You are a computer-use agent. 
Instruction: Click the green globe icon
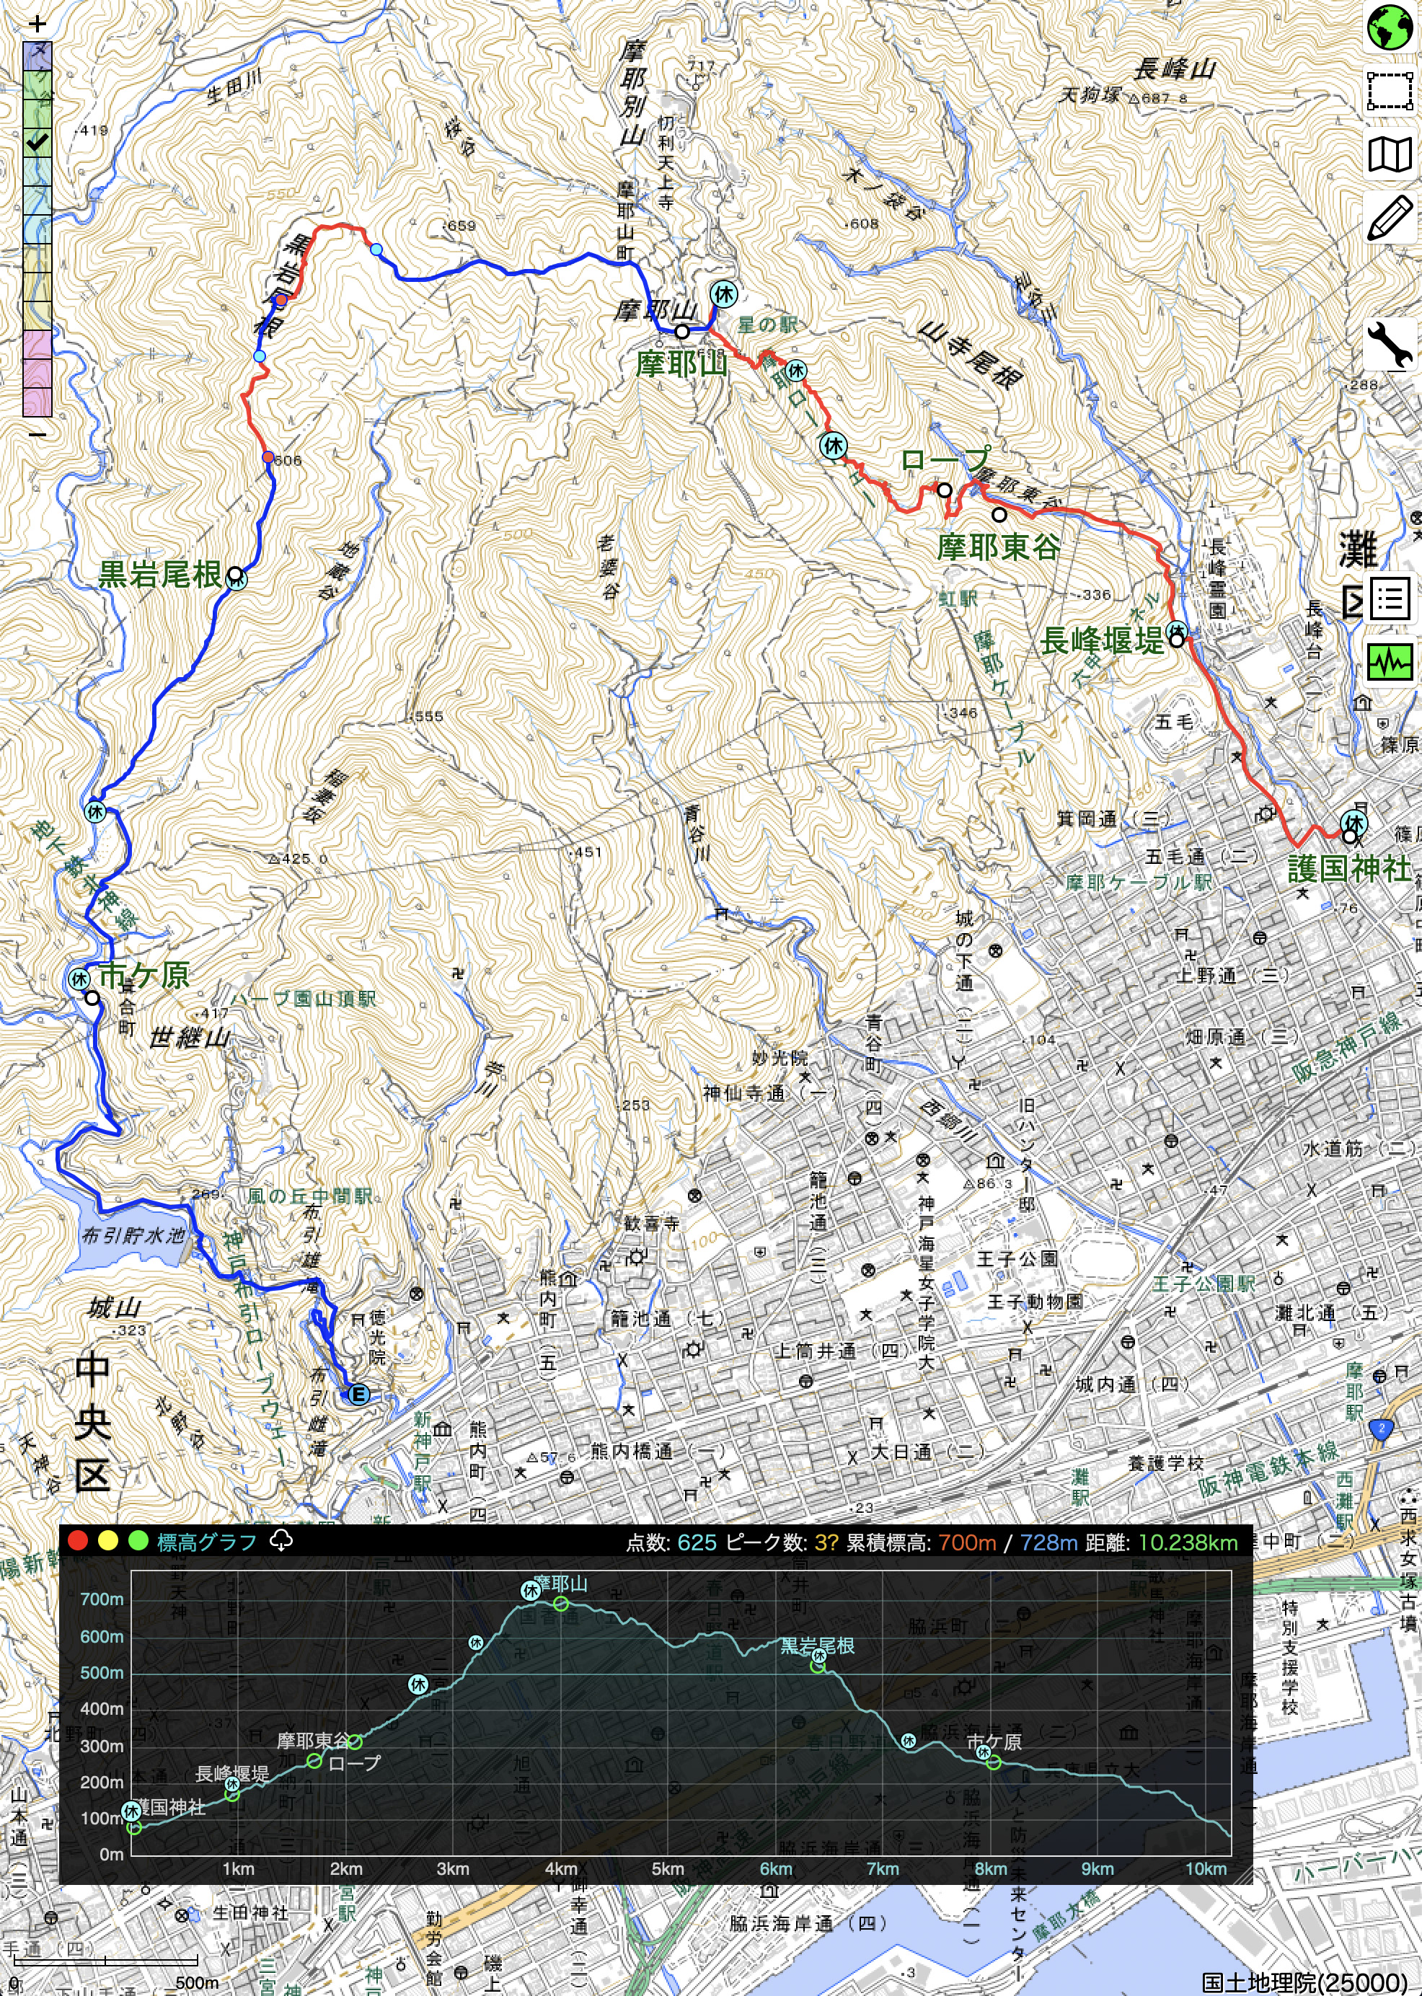coord(1390,27)
